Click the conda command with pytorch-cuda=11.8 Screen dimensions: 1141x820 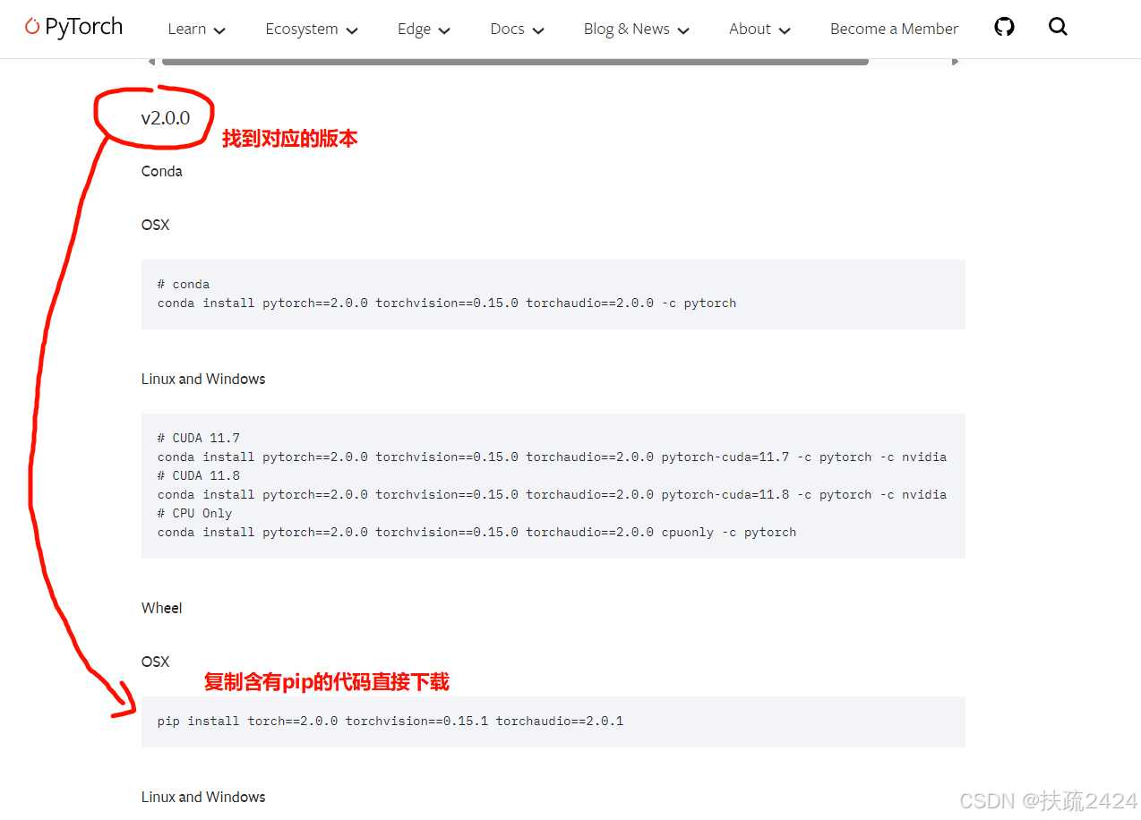tap(552, 494)
